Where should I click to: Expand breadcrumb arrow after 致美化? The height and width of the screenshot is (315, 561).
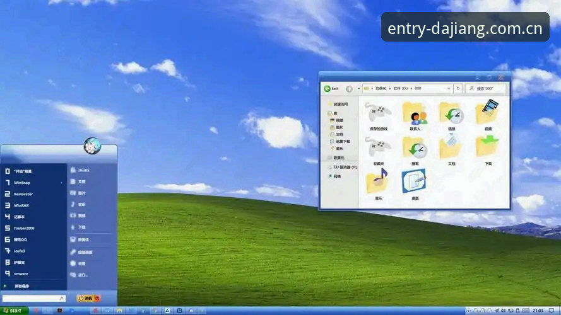pyautogui.click(x=390, y=88)
